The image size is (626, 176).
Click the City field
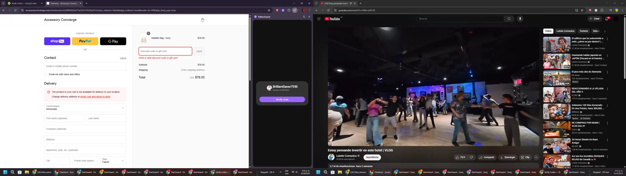(x=57, y=161)
